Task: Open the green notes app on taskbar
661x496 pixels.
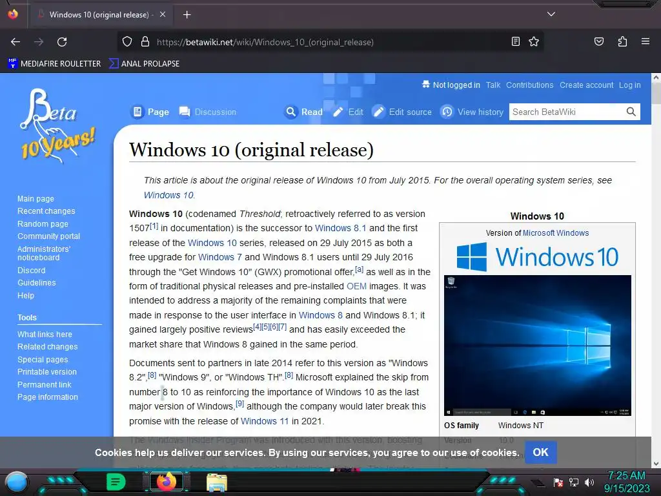Action: [x=116, y=482]
